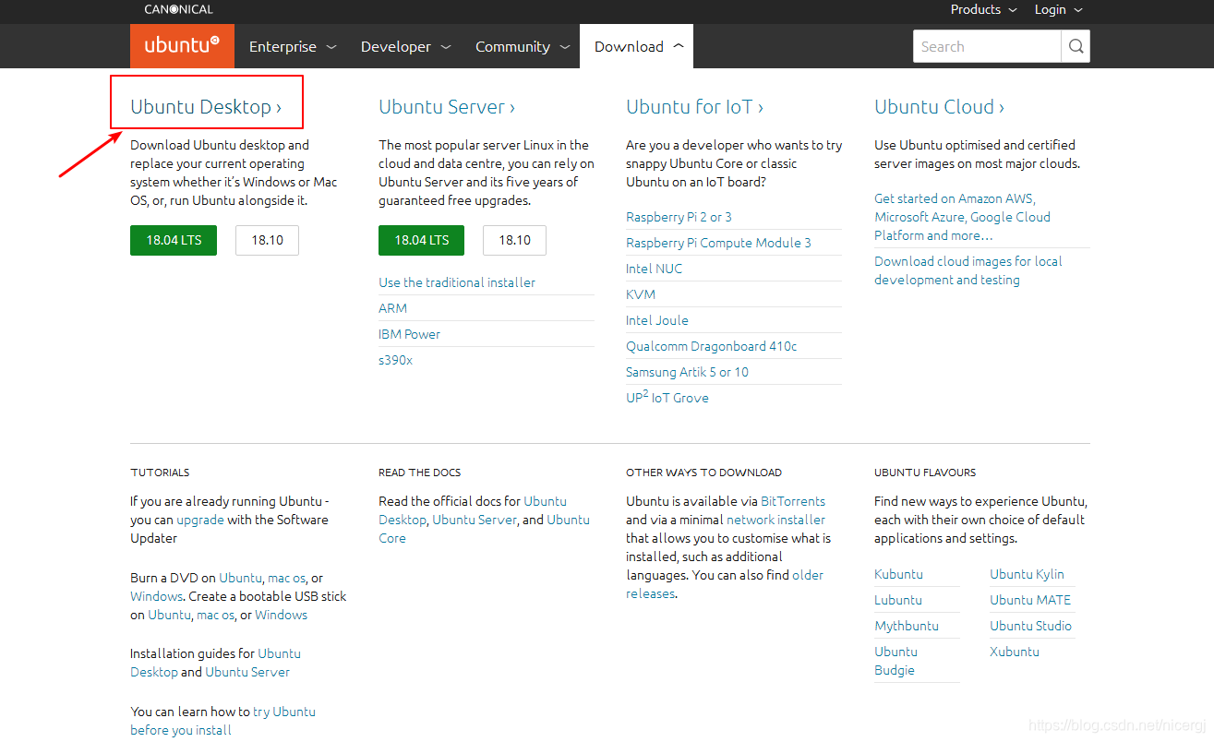
Task: Open the Xubuntu flavour
Action: tap(1015, 652)
